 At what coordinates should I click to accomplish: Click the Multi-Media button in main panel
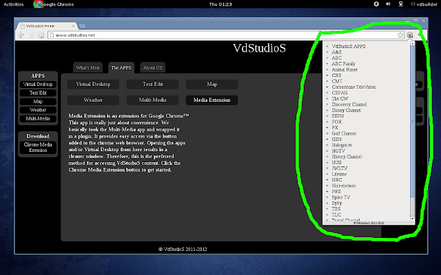pyautogui.click(x=152, y=100)
